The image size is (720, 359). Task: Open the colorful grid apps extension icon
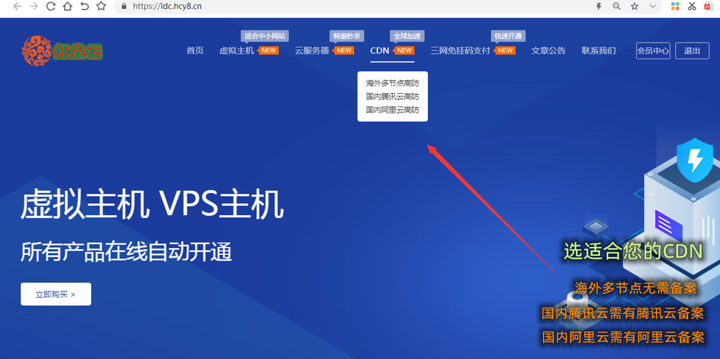click(675, 6)
